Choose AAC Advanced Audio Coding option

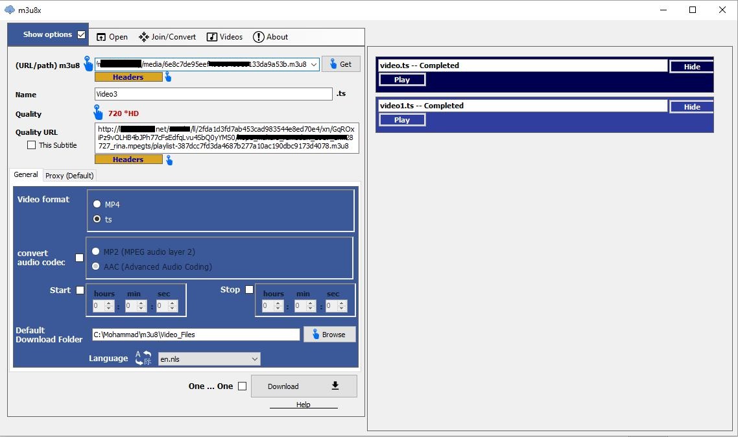pos(96,266)
